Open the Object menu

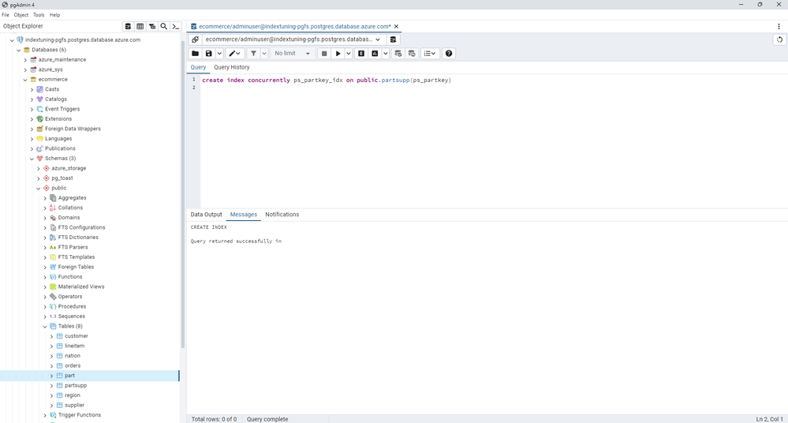(21, 15)
